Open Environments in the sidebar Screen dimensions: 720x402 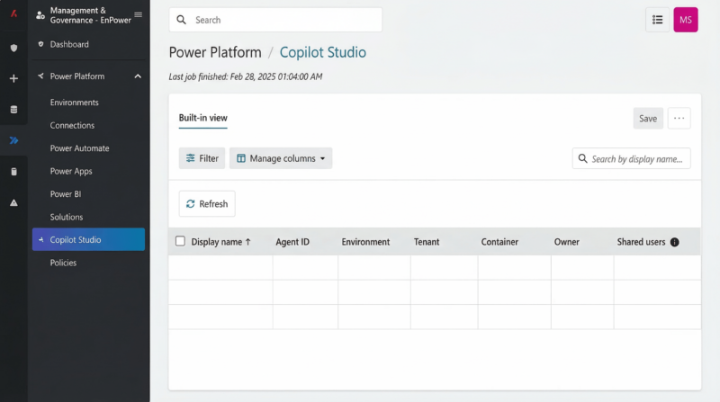[x=74, y=103]
